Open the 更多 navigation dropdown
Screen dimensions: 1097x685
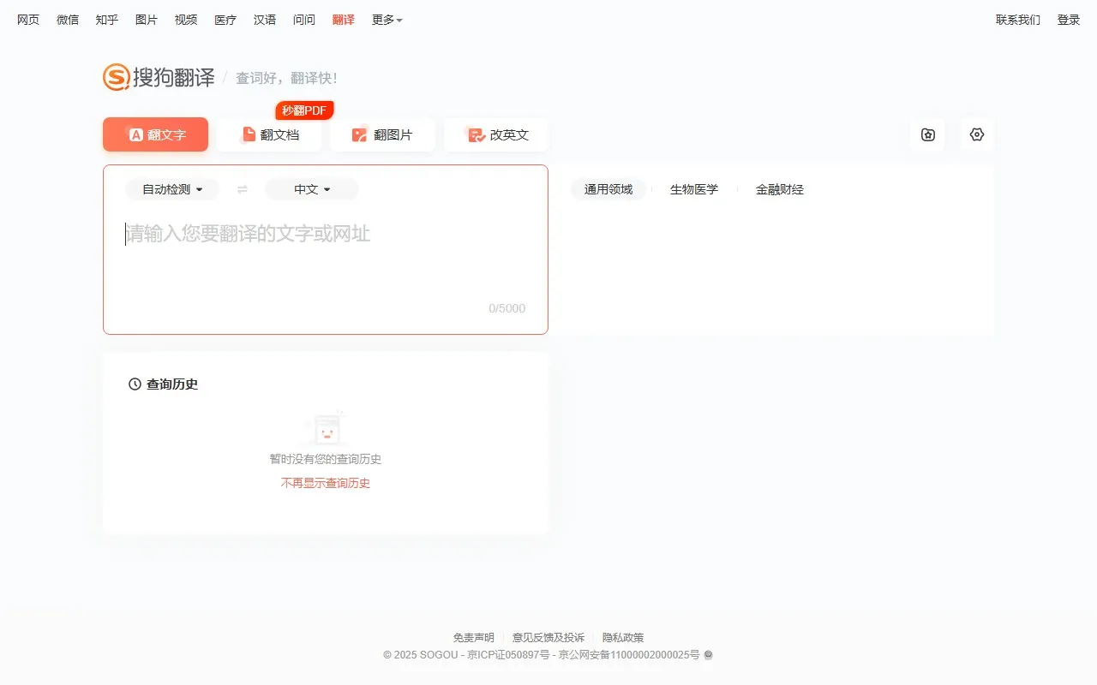click(x=387, y=20)
